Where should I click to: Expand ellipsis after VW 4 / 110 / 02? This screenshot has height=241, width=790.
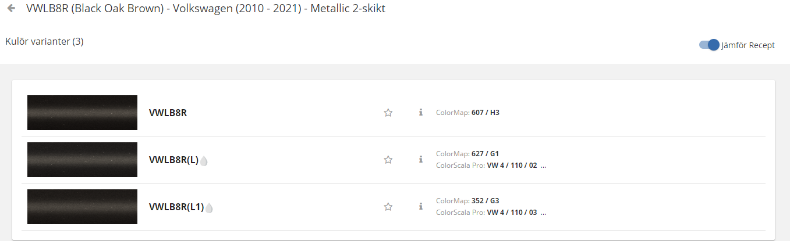pos(543,166)
